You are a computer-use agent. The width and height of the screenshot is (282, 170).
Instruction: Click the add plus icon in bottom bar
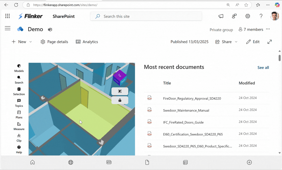pos(249,162)
